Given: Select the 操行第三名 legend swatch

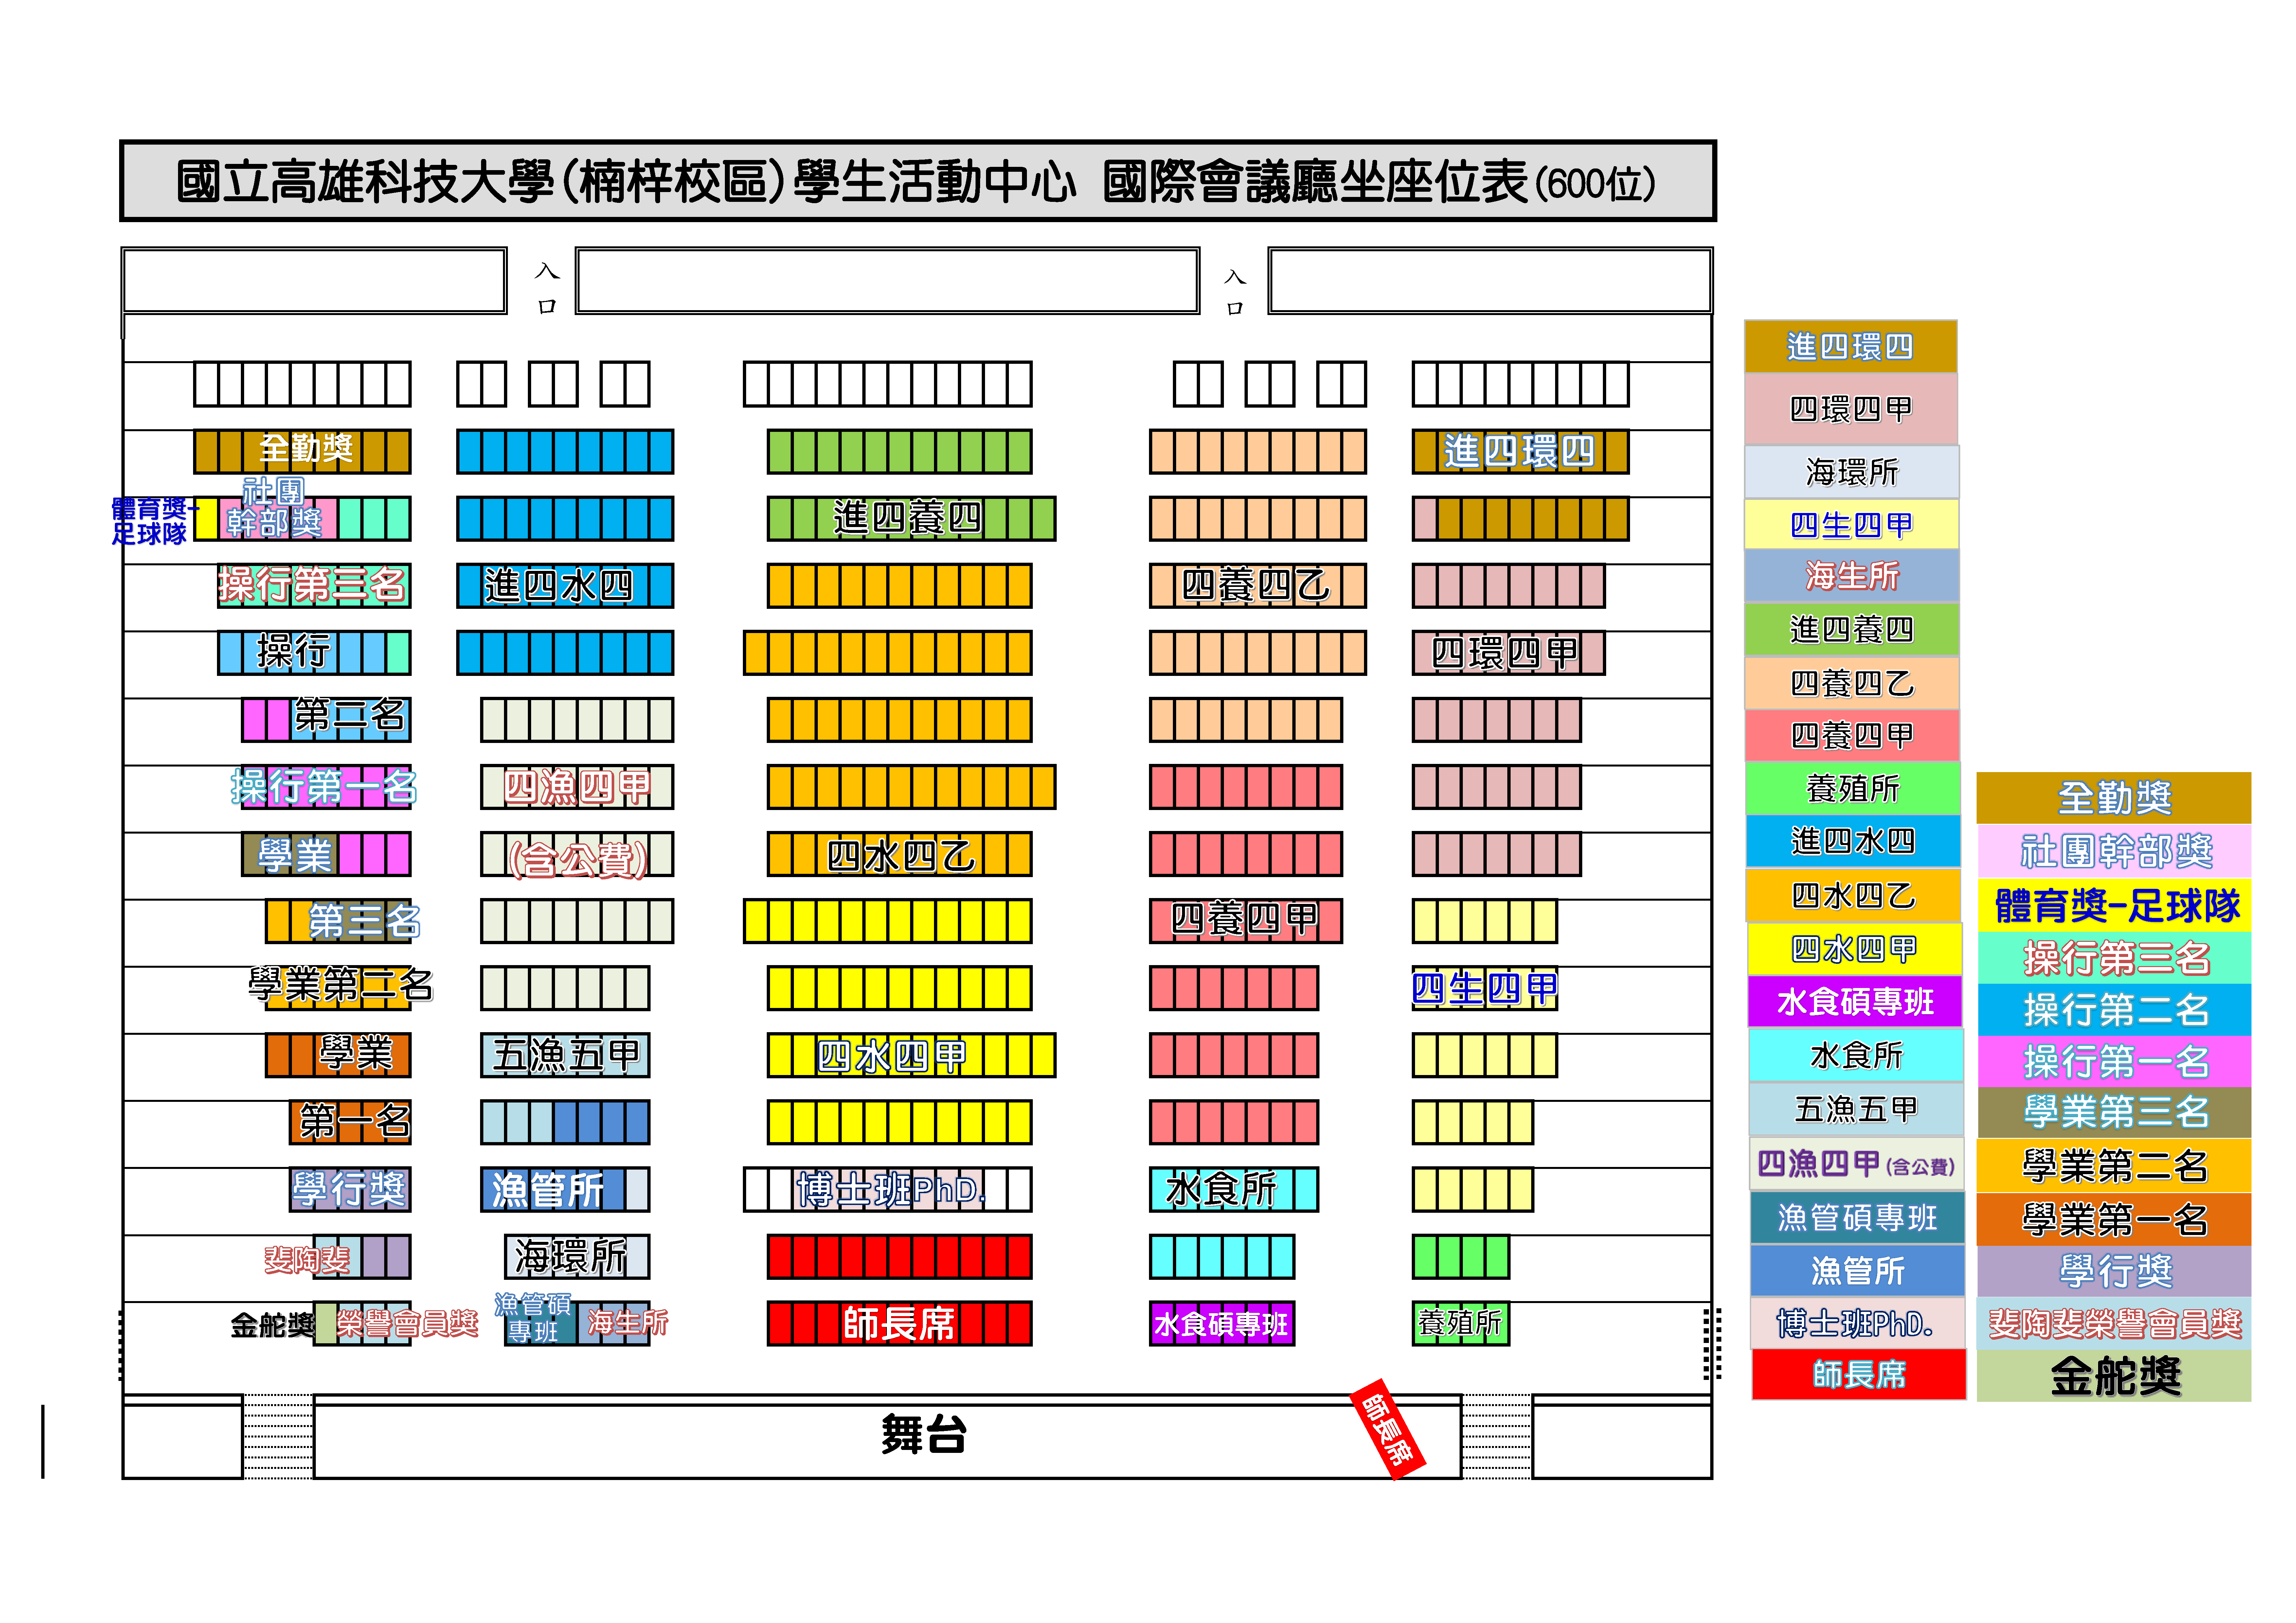Looking at the screenshot, I should coord(2114,958).
